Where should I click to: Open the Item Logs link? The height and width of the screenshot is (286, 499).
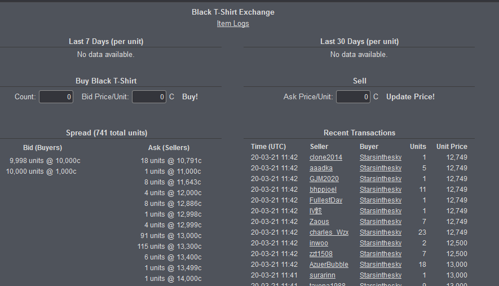tap(233, 24)
